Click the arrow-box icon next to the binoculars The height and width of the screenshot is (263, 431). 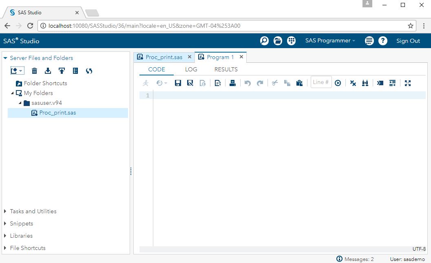point(380,83)
